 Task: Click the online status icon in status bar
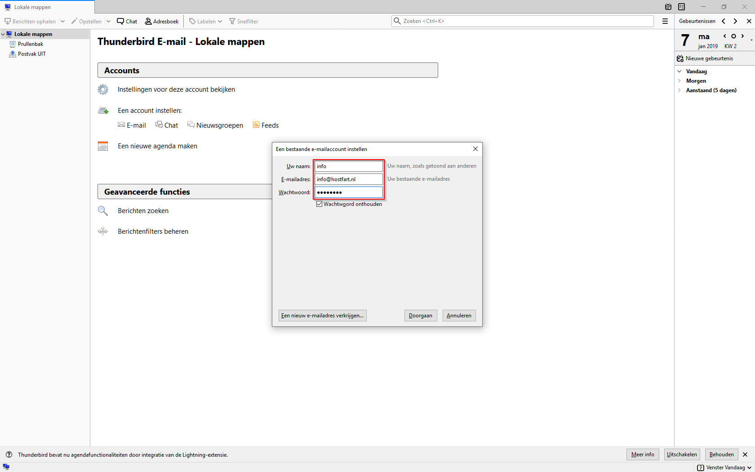click(6, 467)
